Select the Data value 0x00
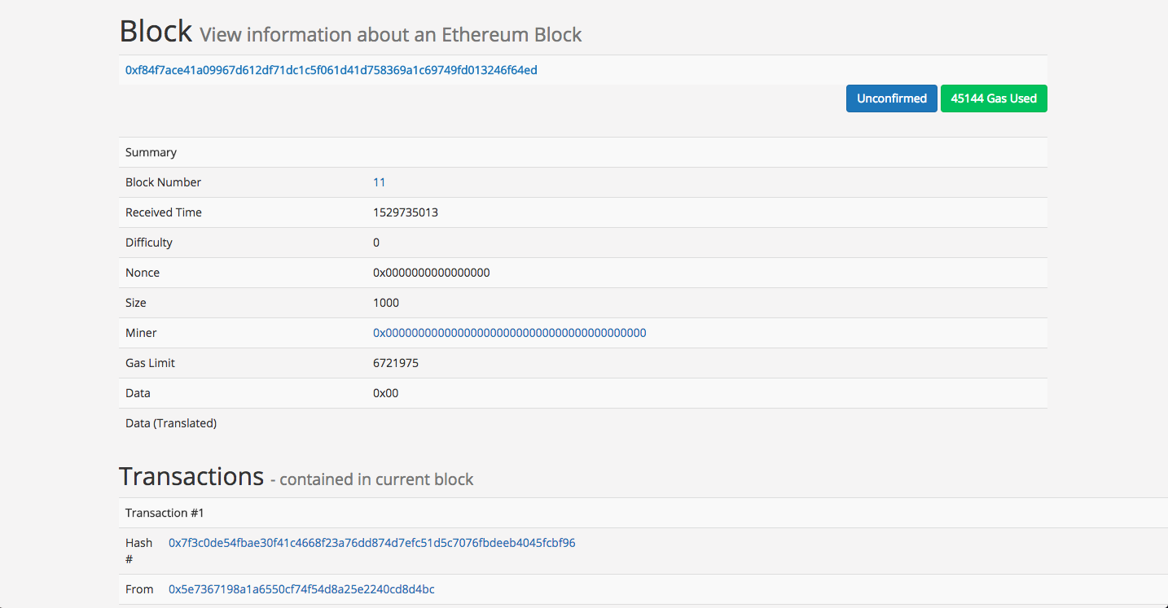This screenshot has height=608, width=1168. pos(386,393)
